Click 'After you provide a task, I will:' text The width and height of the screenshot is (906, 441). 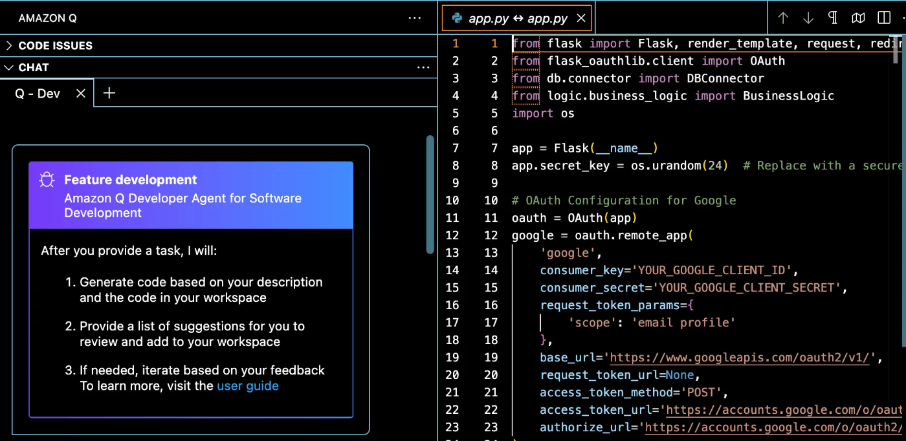(129, 250)
